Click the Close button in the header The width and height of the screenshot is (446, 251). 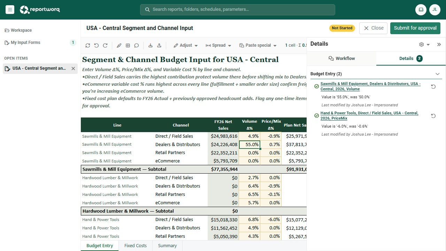pos(373,28)
